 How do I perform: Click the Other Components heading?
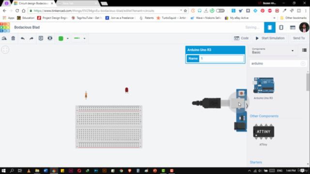pos(264,116)
